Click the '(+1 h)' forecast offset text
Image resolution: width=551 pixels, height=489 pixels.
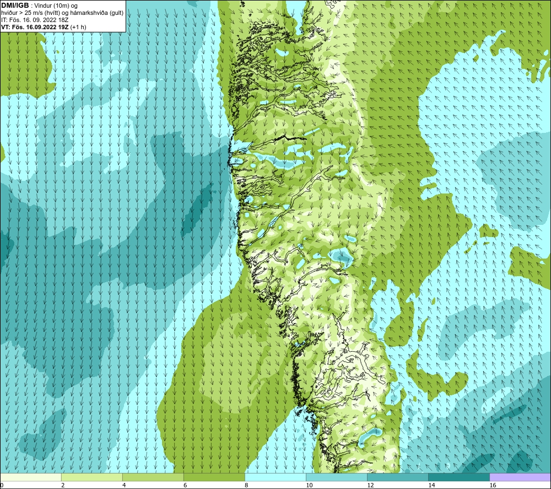[x=78, y=27]
